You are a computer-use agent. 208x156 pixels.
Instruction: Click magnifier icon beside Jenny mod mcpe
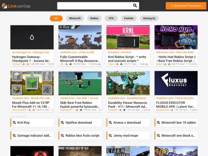pyautogui.click(x=110, y=136)
